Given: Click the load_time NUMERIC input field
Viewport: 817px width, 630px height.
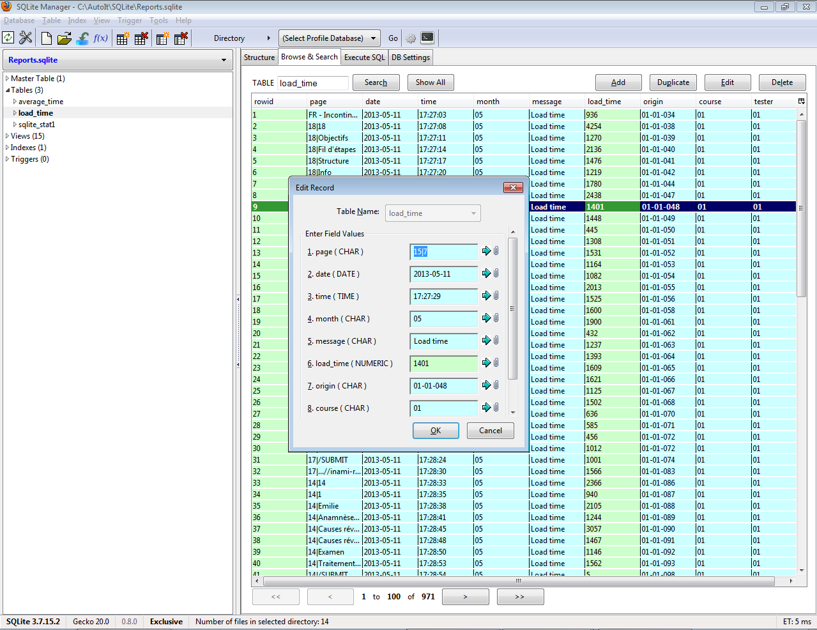Looking at the screenshot, I should coord(443,364).
